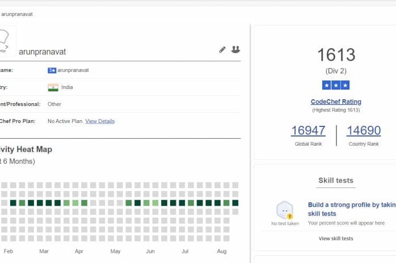This screenshot has width=396, height=263.
Task: Click the first dark green heat map cell
Action: tap(13, 203)
